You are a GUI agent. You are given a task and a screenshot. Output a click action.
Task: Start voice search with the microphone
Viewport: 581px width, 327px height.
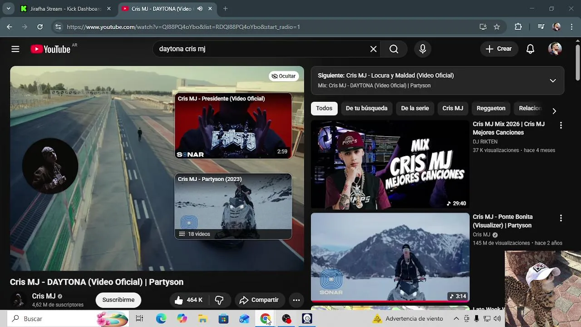click(x=423, y=49)
